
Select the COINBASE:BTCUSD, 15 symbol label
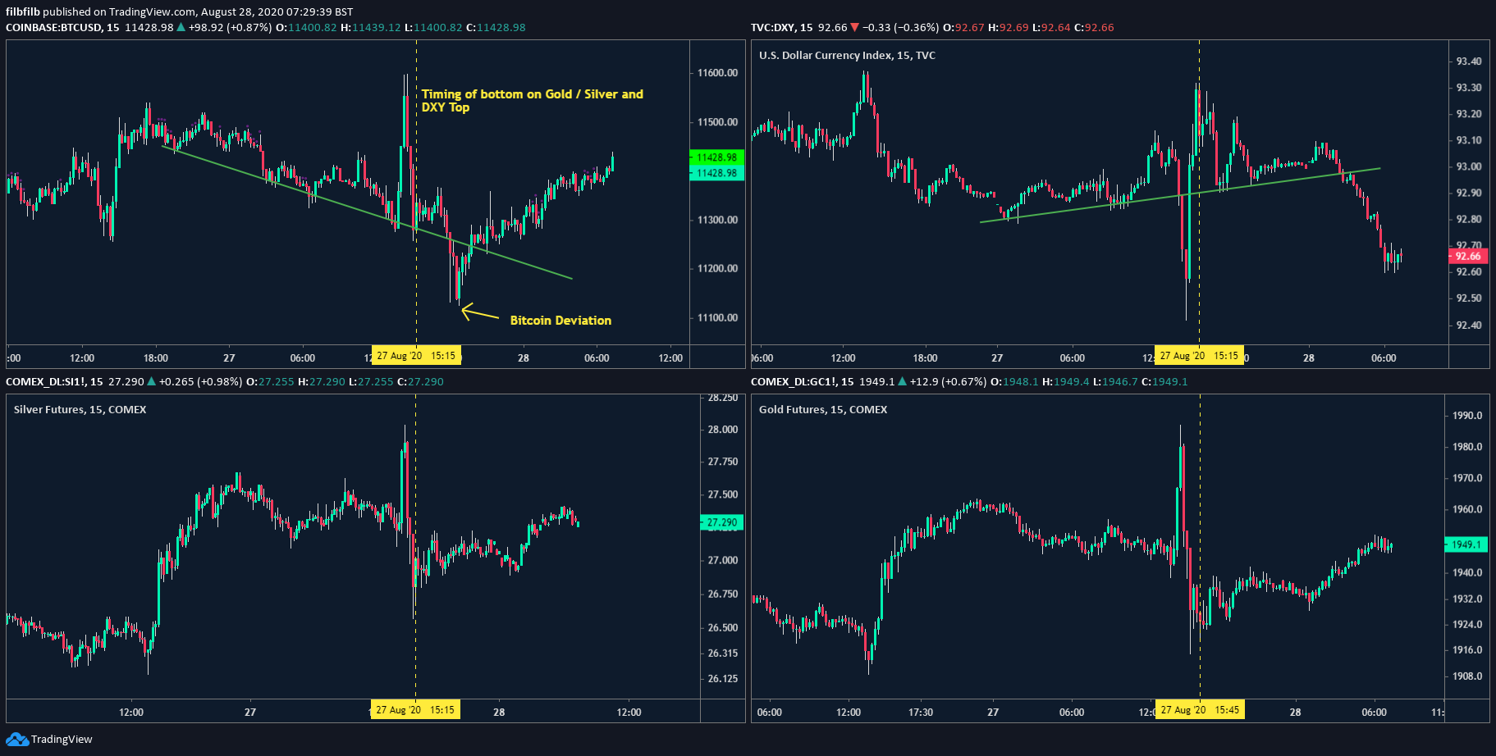62,27
